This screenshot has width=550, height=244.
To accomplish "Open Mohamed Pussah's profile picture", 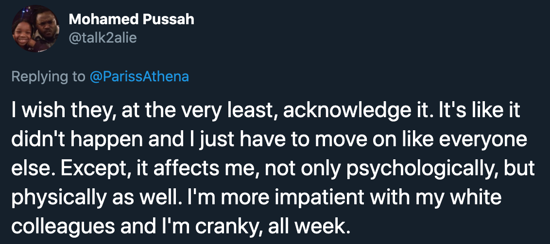I will pyautogui.click(x=35, y=29).
